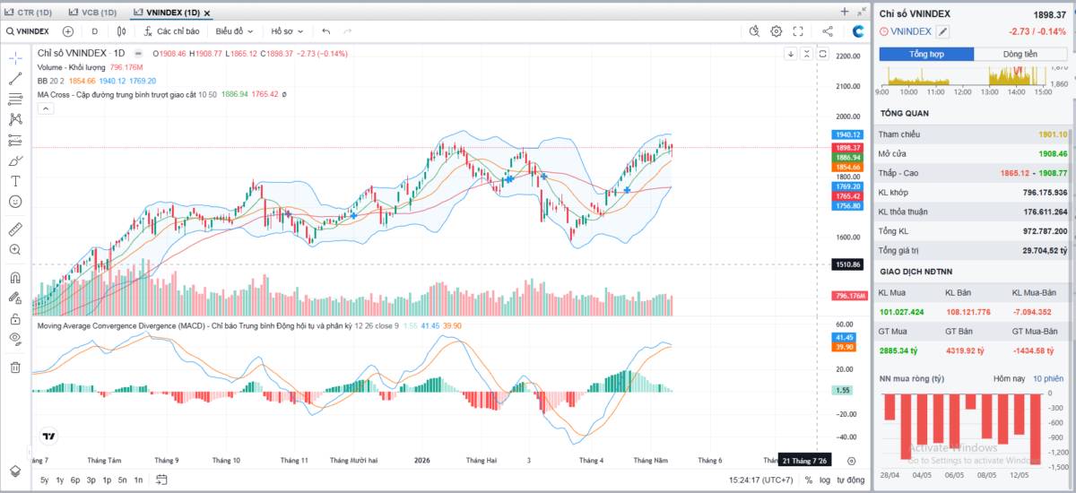Screen dimensions: 1076x493
Task: Select the 1y time range
Action: tap(60, 480)
